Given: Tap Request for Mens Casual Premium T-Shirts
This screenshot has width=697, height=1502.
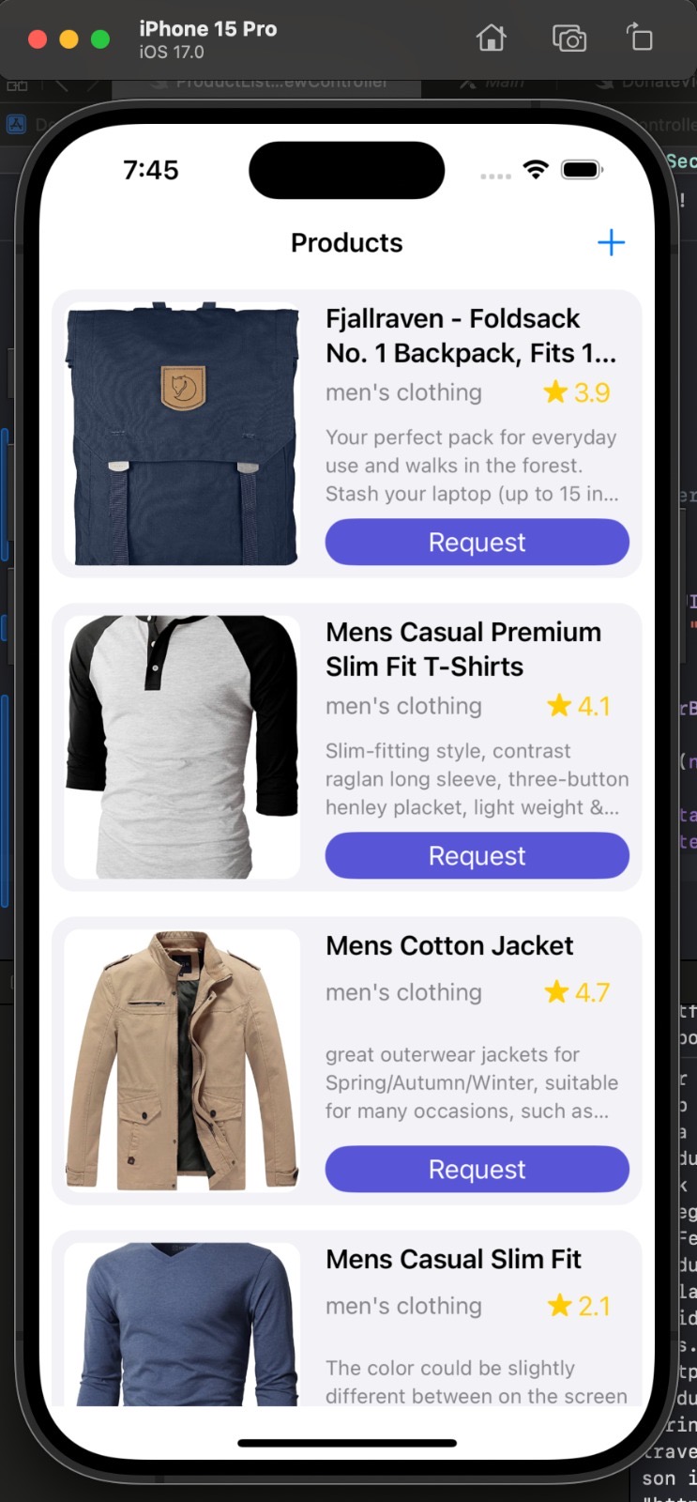Looking at the screenshot, I should [477, 855].
